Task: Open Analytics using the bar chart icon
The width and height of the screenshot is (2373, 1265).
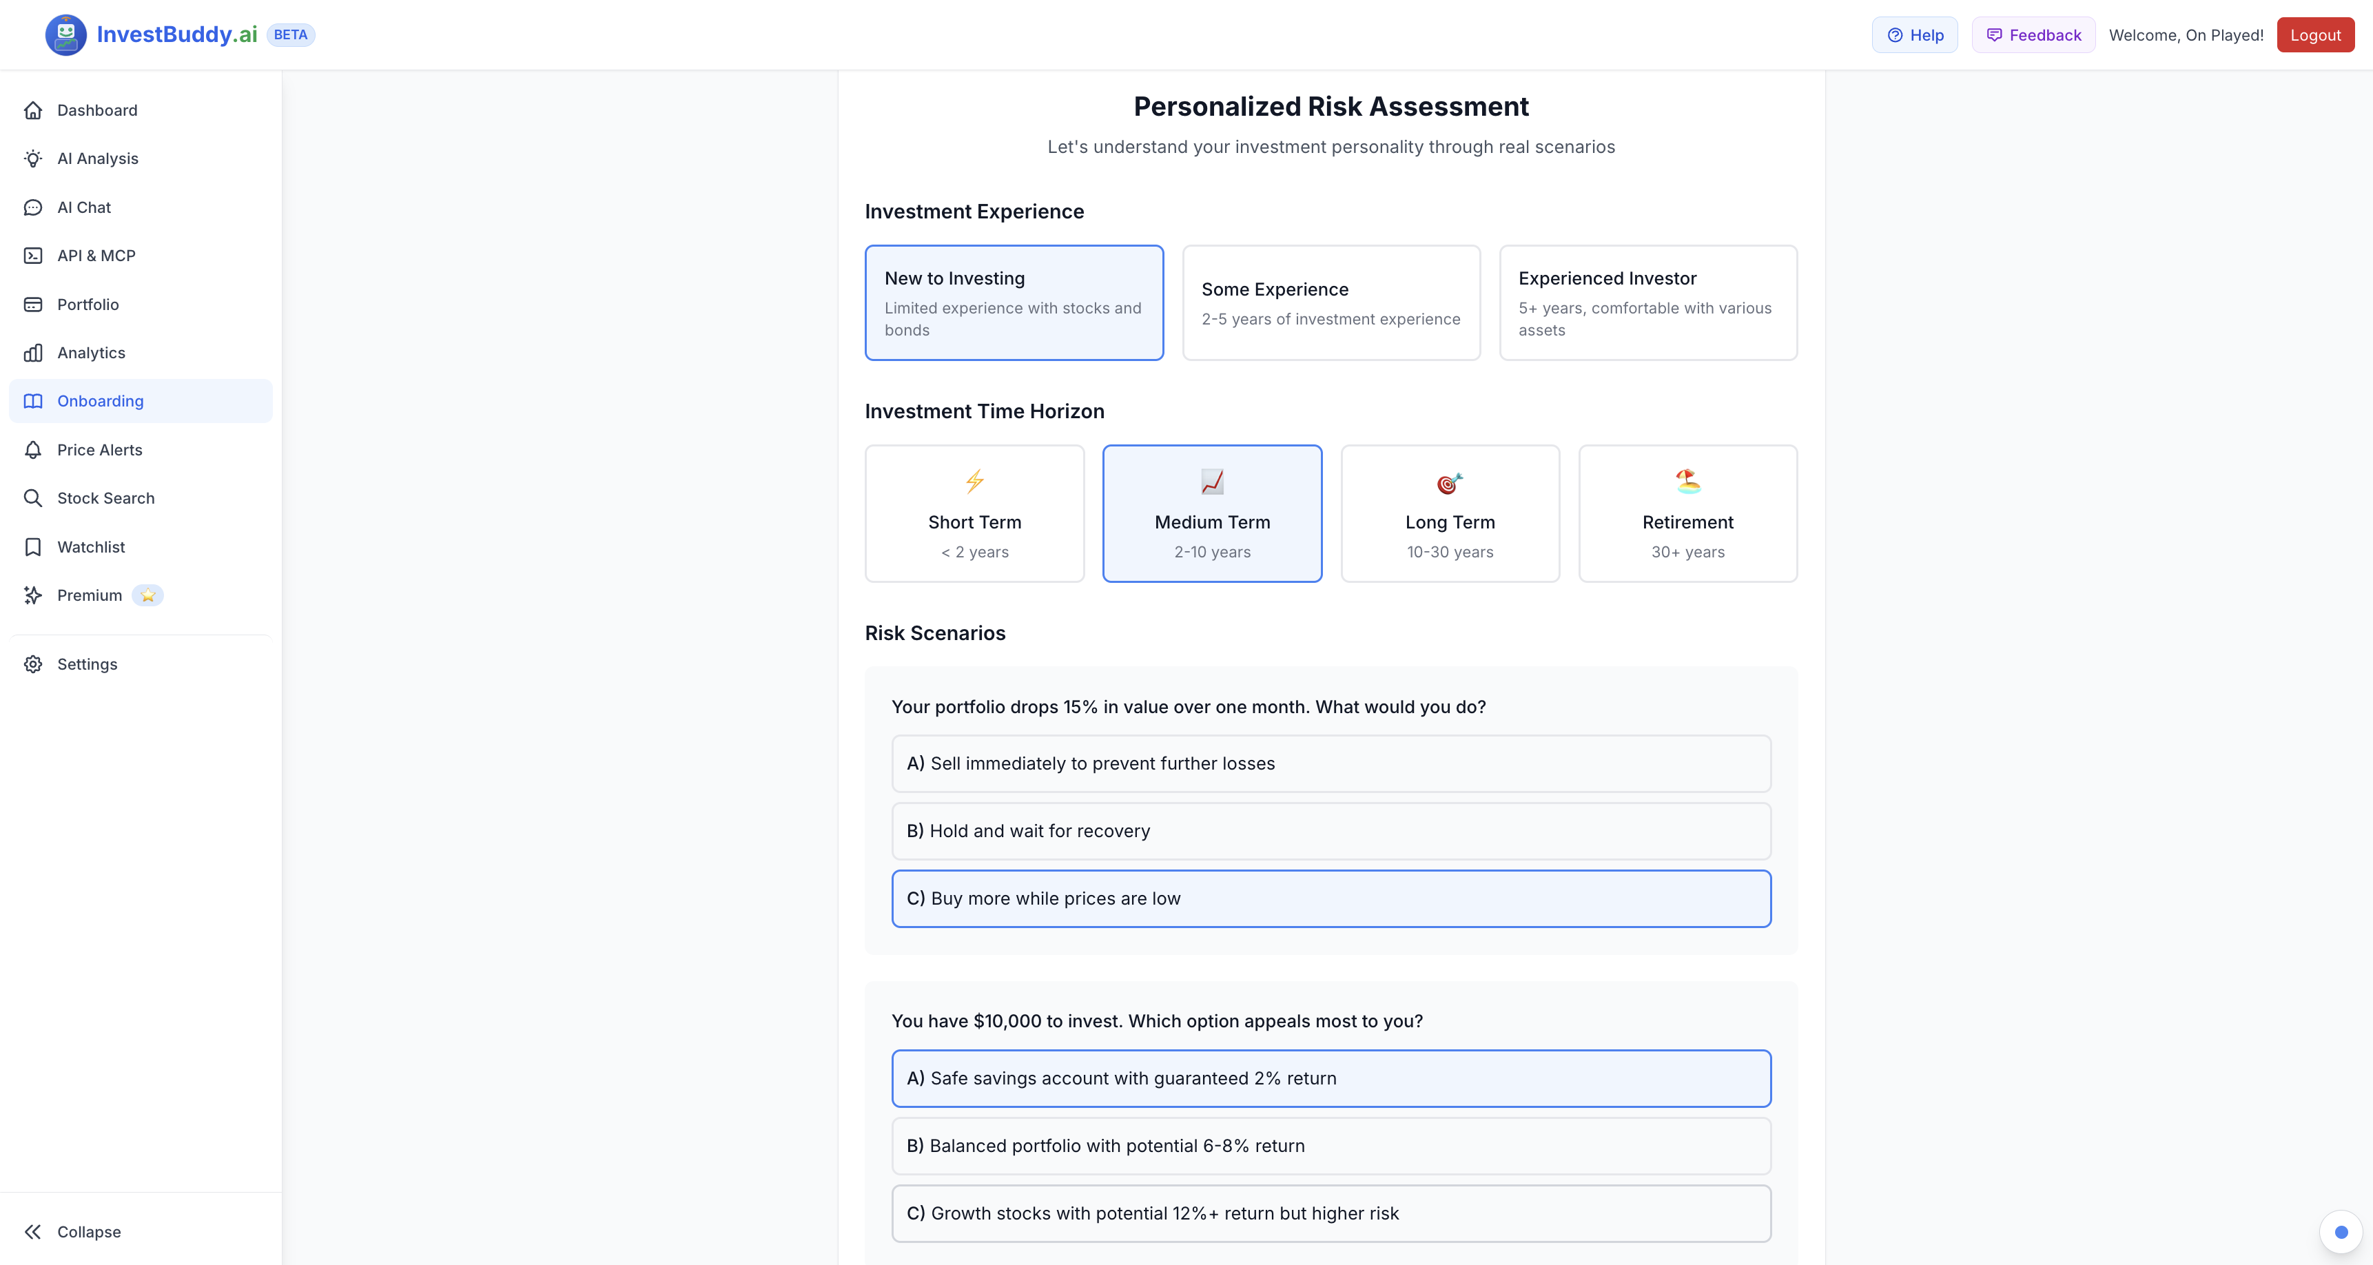Action: point(33,353)
